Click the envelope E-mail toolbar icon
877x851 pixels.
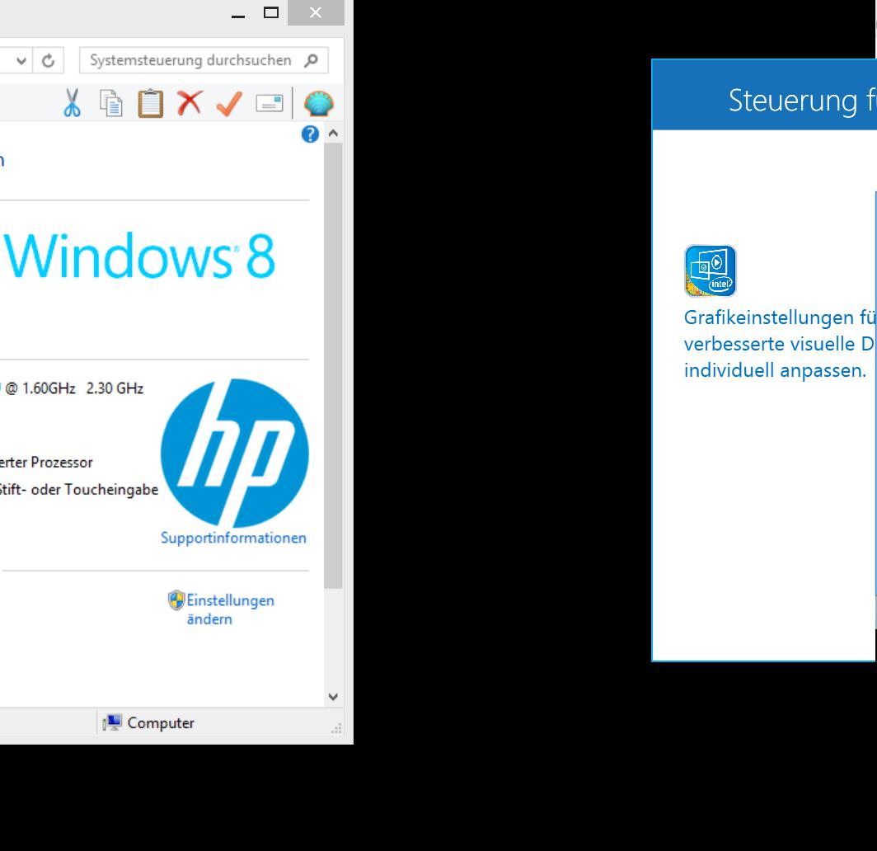click(269, 104)
